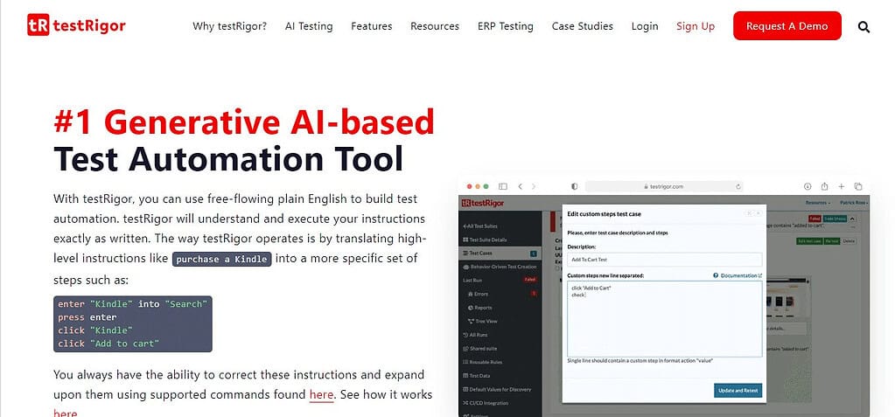
Task: Click the code line 'press enter'
Action: pos(87,317)
